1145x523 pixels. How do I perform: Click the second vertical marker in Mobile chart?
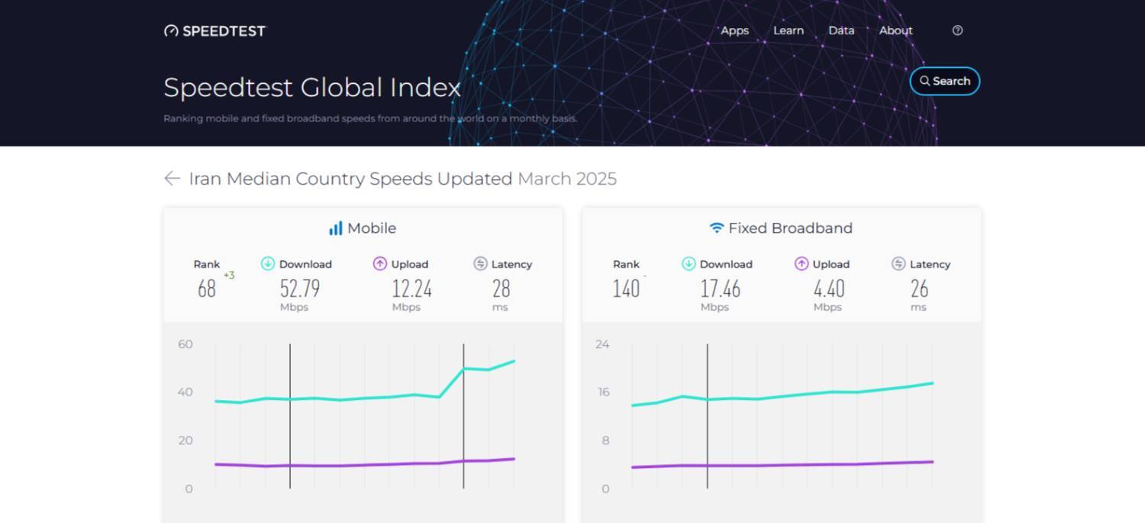tap(463, 428)
